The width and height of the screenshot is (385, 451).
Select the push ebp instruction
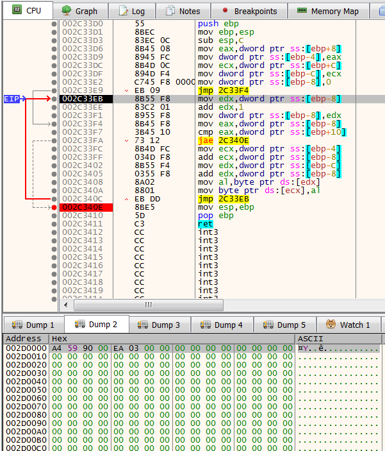coord(218,24)
